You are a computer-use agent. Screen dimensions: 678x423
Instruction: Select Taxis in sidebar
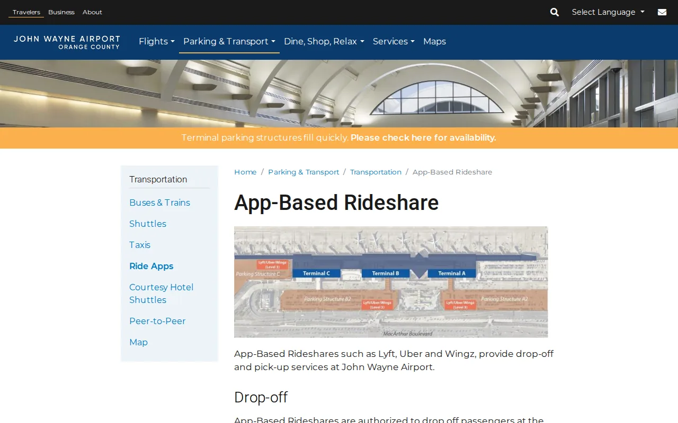pos(140,245)
